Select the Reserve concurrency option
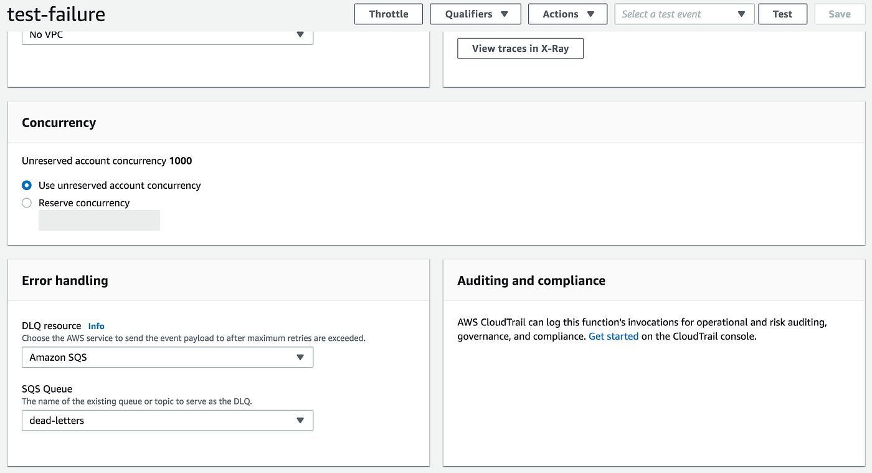 tap(26, 203)
